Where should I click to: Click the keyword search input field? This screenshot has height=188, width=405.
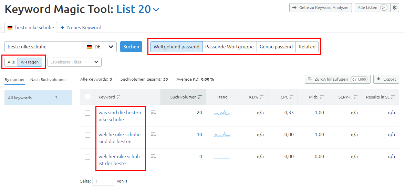coord(44,47)
